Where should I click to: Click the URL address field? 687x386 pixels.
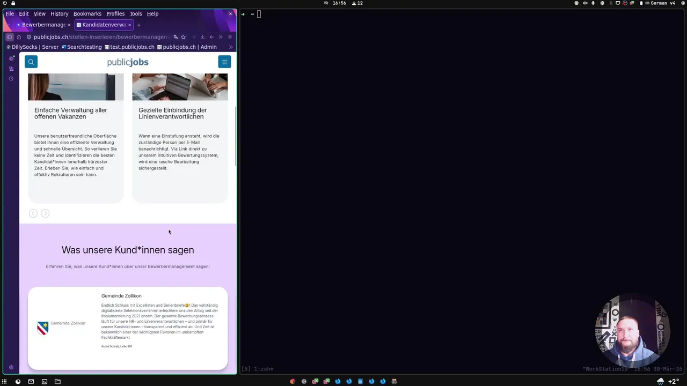[x=102, y=37]
